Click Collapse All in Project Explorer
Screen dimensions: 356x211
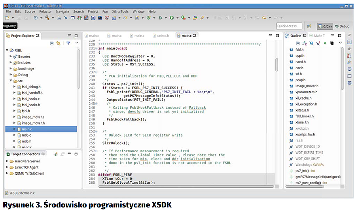[x=52, y=43]
